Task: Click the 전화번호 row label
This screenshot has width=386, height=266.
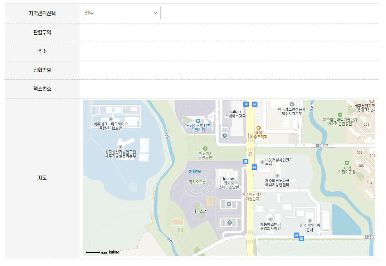Action: coord(42,70)
